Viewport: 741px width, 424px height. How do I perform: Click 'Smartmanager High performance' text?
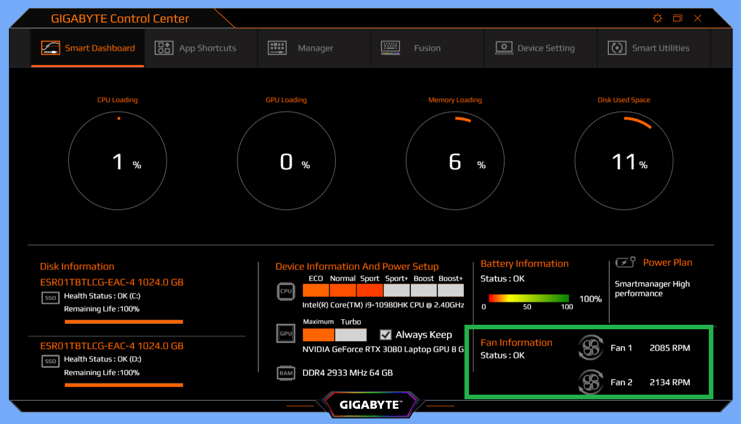click(x=652, y=289)
